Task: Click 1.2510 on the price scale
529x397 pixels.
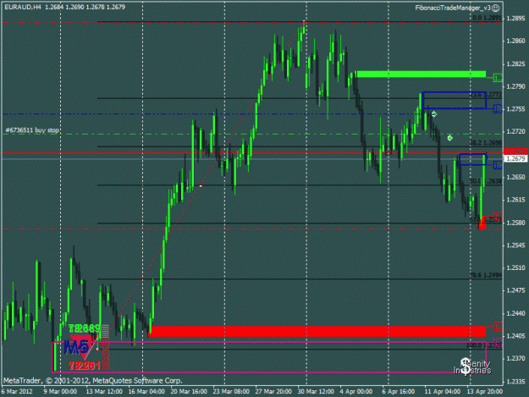Action: (x=515, y=267)
